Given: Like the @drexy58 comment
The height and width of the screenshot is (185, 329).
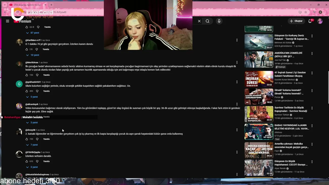Looking at the screenshot, I should pyautogui.click(x=27, y=139).
